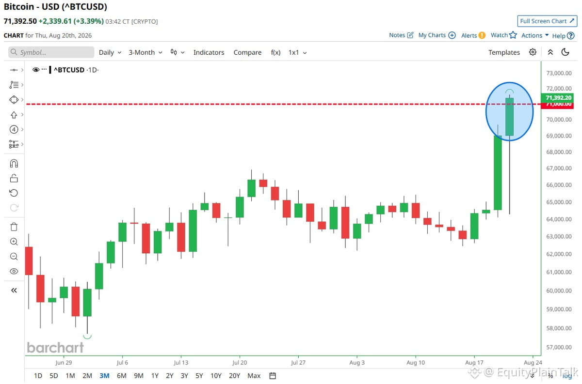The width and height of the screenshot is (582, 384).
Task: Open the circled number 4 label tool
Action: [x=14, y=129]
